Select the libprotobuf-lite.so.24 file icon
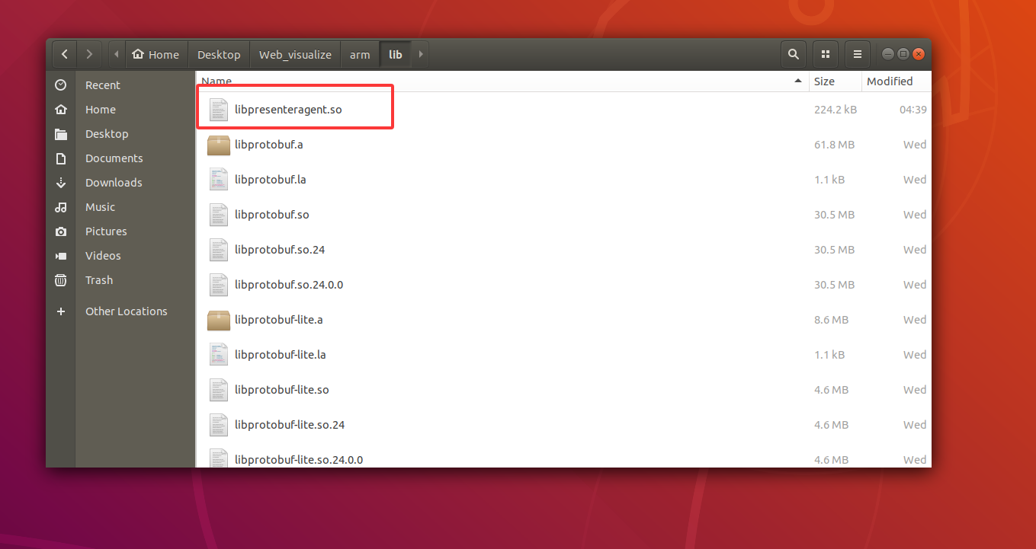This screenshot has height=549, width=1036. point(219,425)
